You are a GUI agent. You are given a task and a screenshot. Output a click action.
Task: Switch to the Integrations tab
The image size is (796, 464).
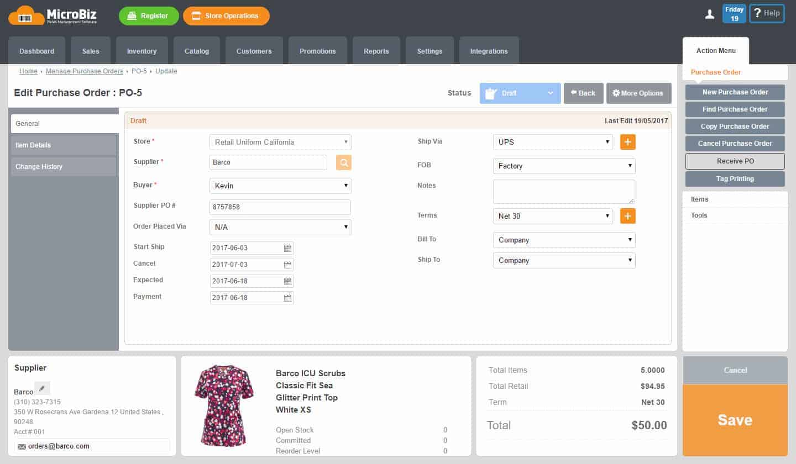coord(489,51)
